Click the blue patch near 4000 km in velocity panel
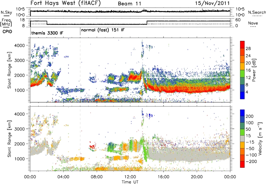Viewport: 266px width, 184px height. (150, 116)
